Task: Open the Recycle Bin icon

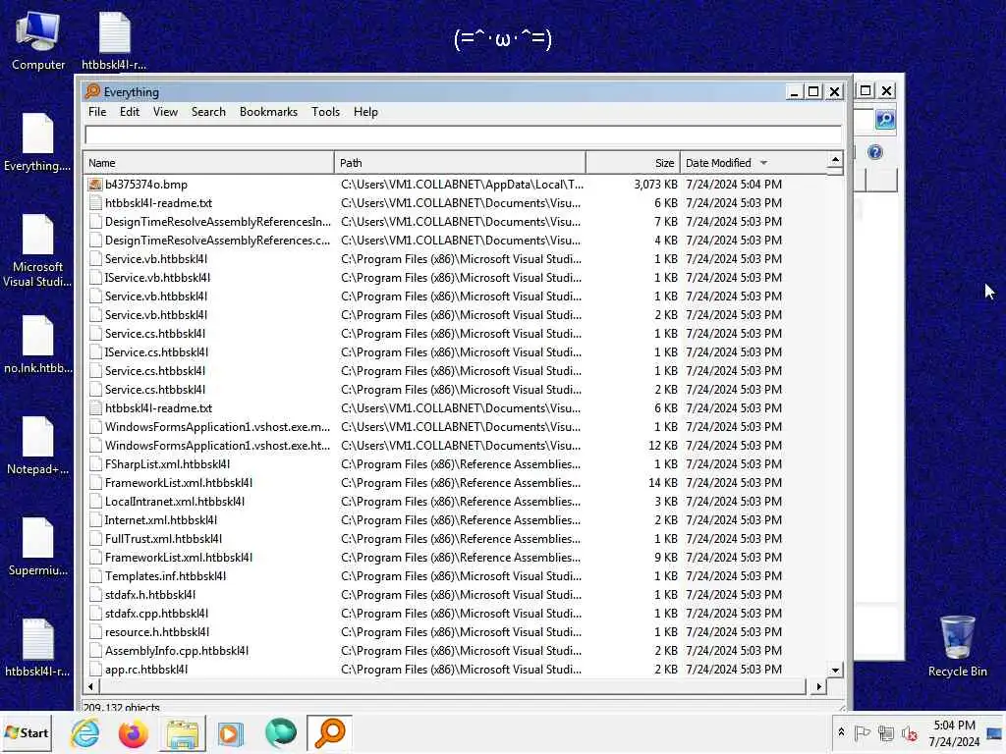Action: coord(957,646)
